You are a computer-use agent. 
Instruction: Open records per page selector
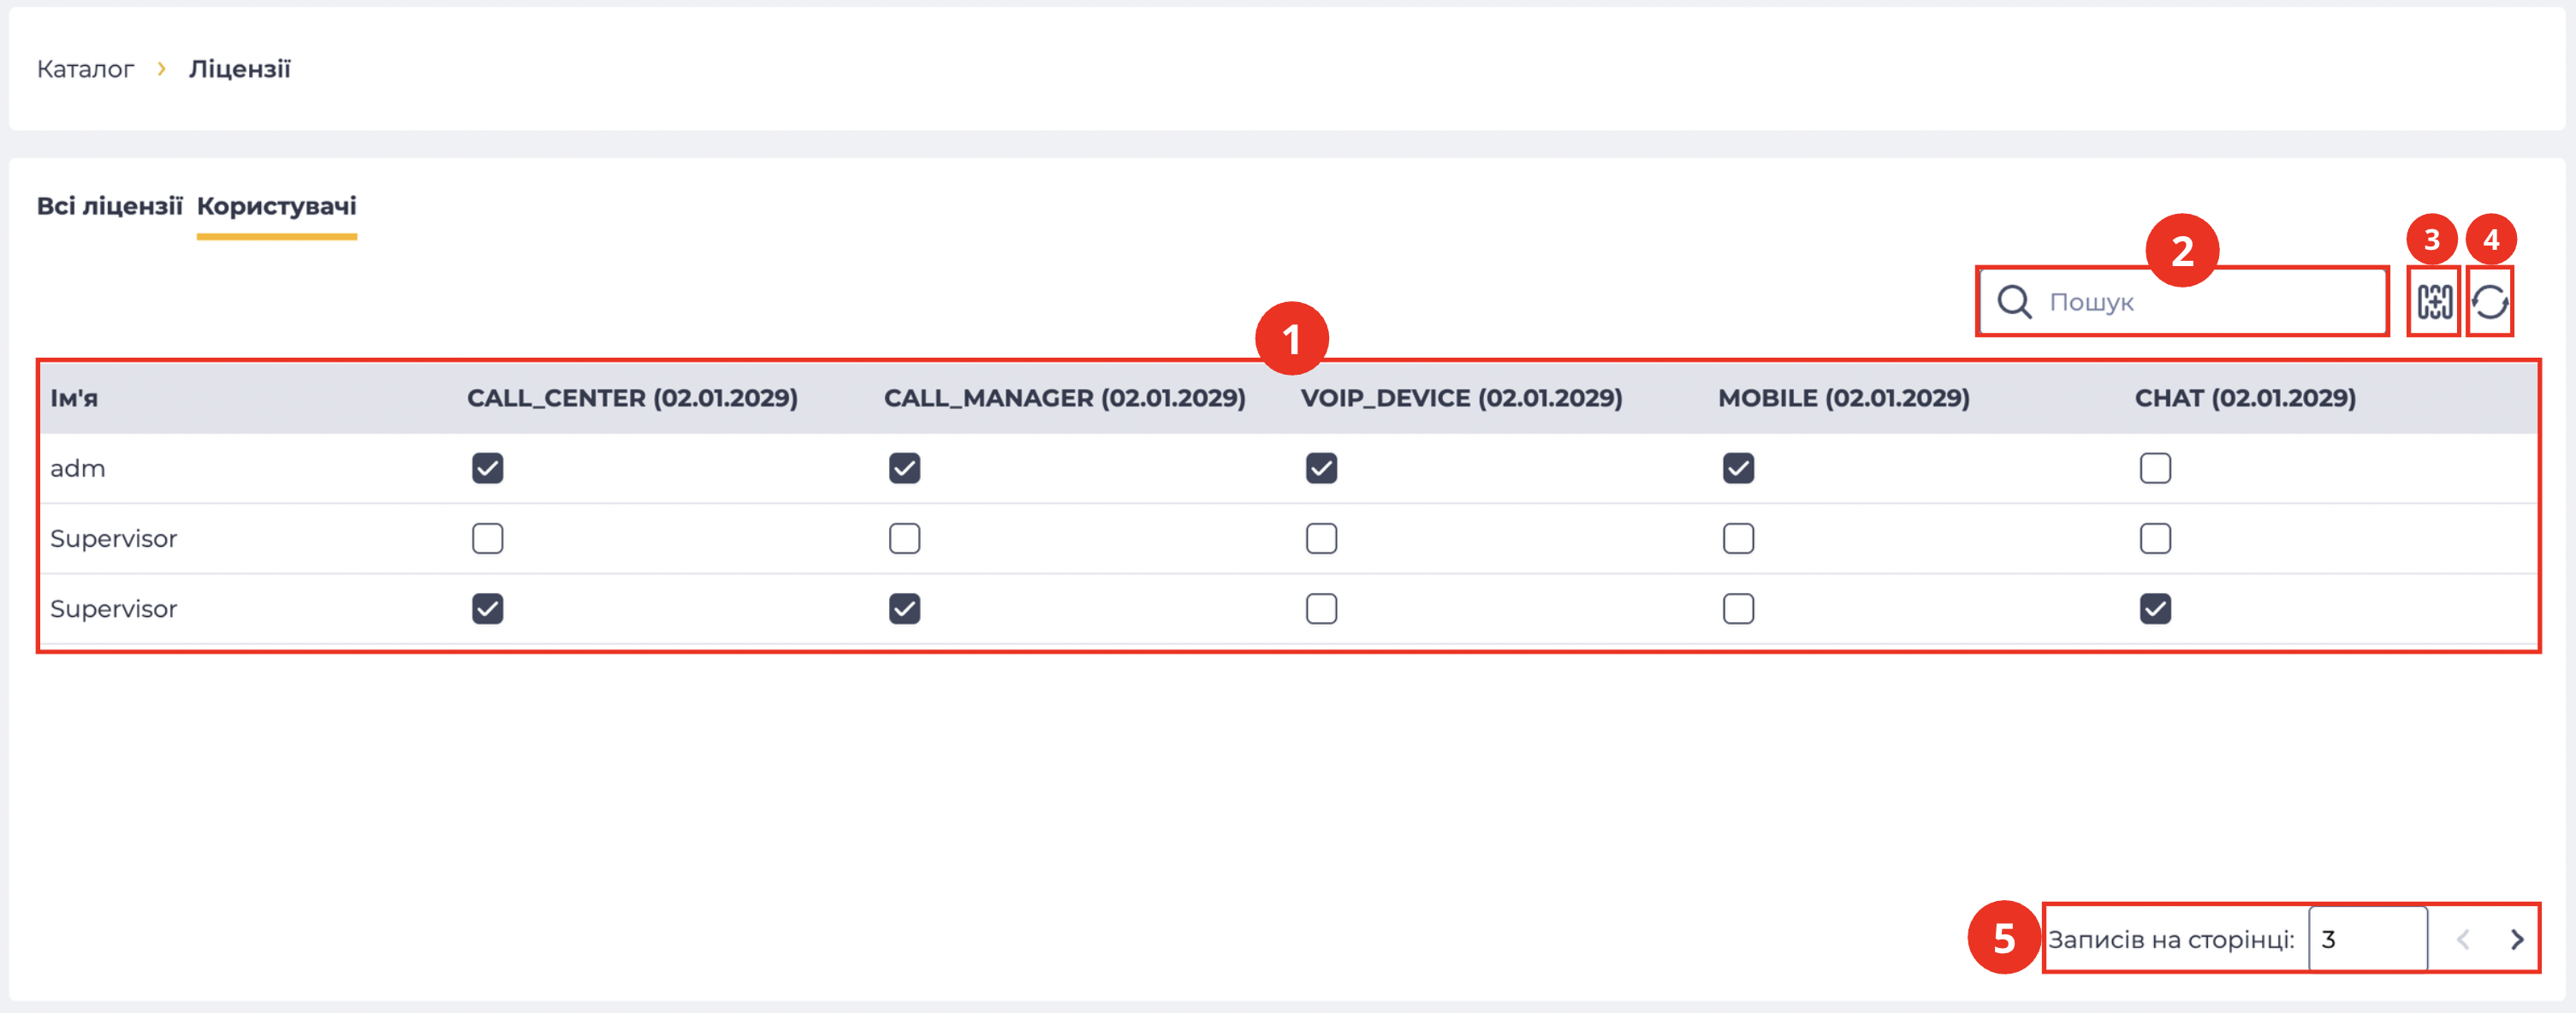tap(2367, 939)
